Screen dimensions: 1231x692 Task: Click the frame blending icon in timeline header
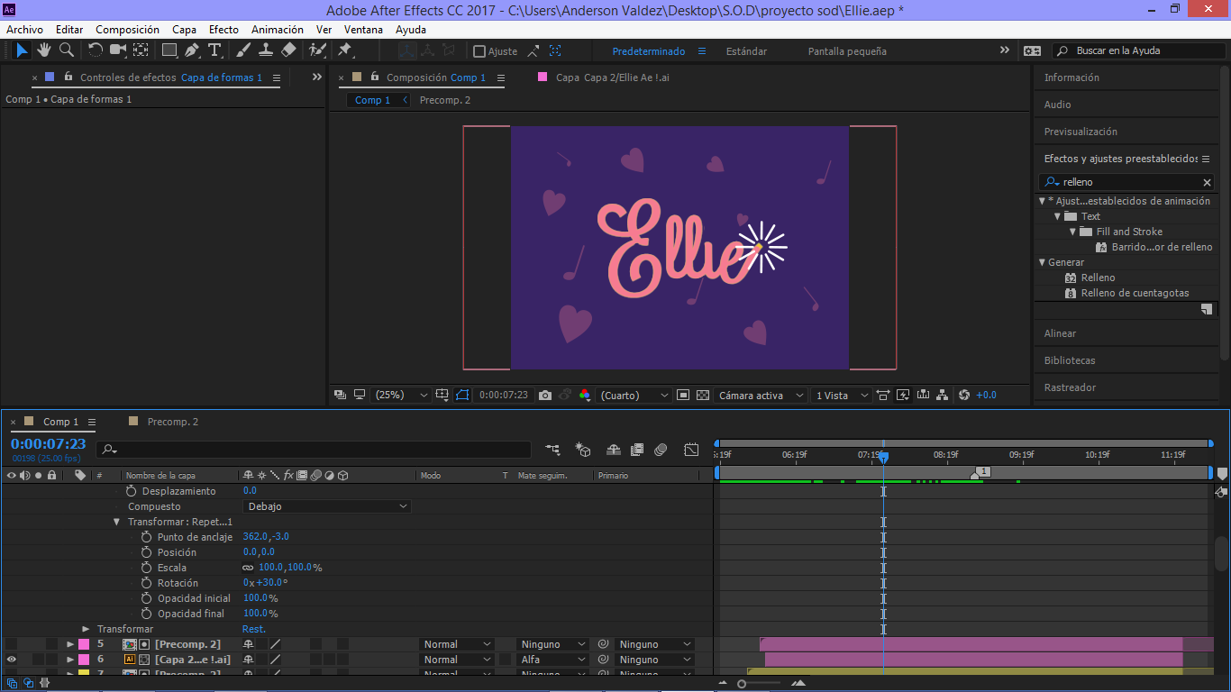tap(637, 449)
